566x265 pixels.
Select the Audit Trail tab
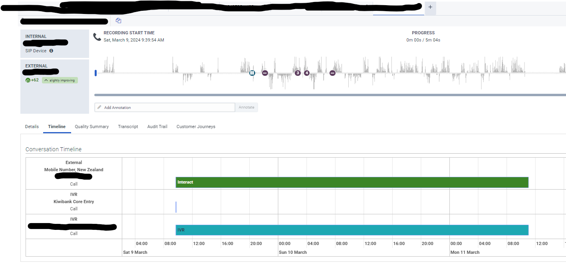coord(157,127)
